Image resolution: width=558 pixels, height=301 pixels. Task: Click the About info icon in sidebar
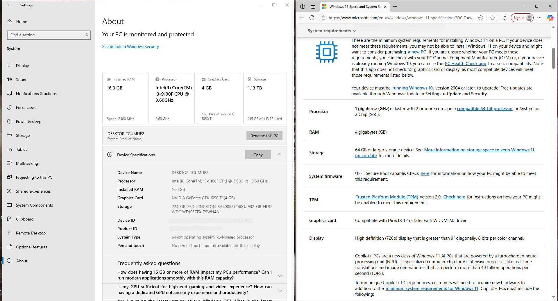point(9,261)
